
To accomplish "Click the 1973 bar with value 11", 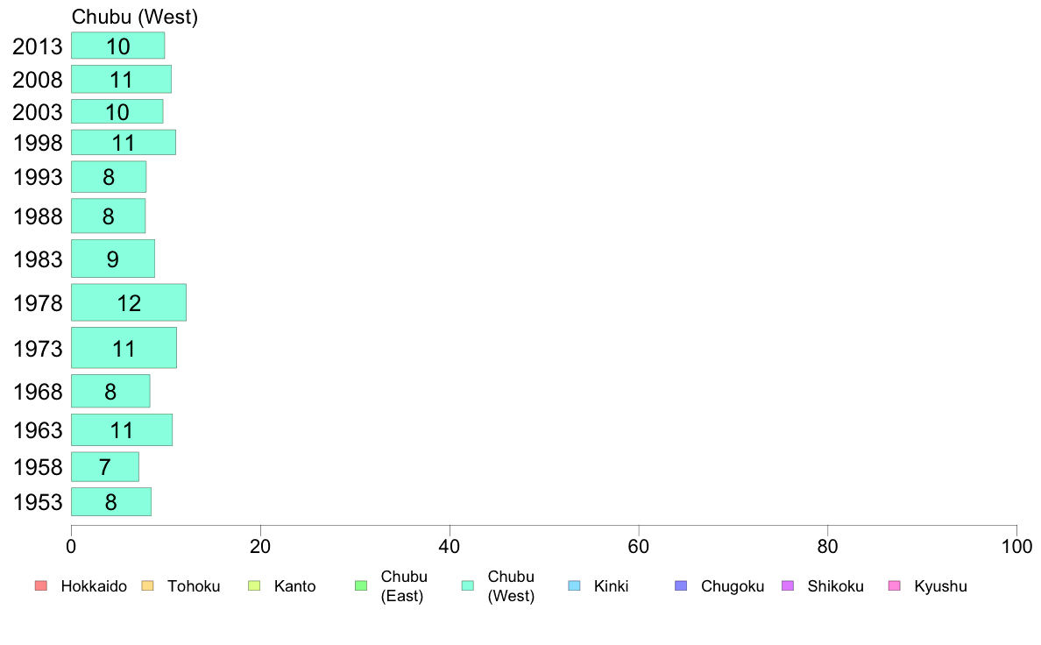I will click(124, 348).
